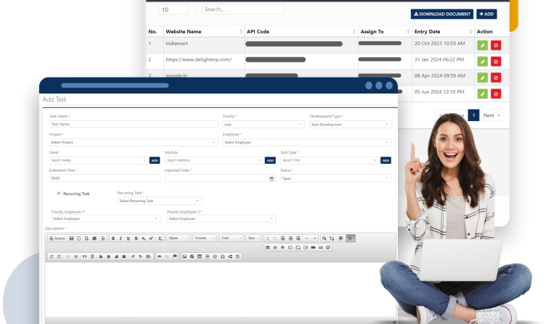Screen dimensions: 559x324
Task: Click the +ADD button in the back window
Action: (486, 14)
